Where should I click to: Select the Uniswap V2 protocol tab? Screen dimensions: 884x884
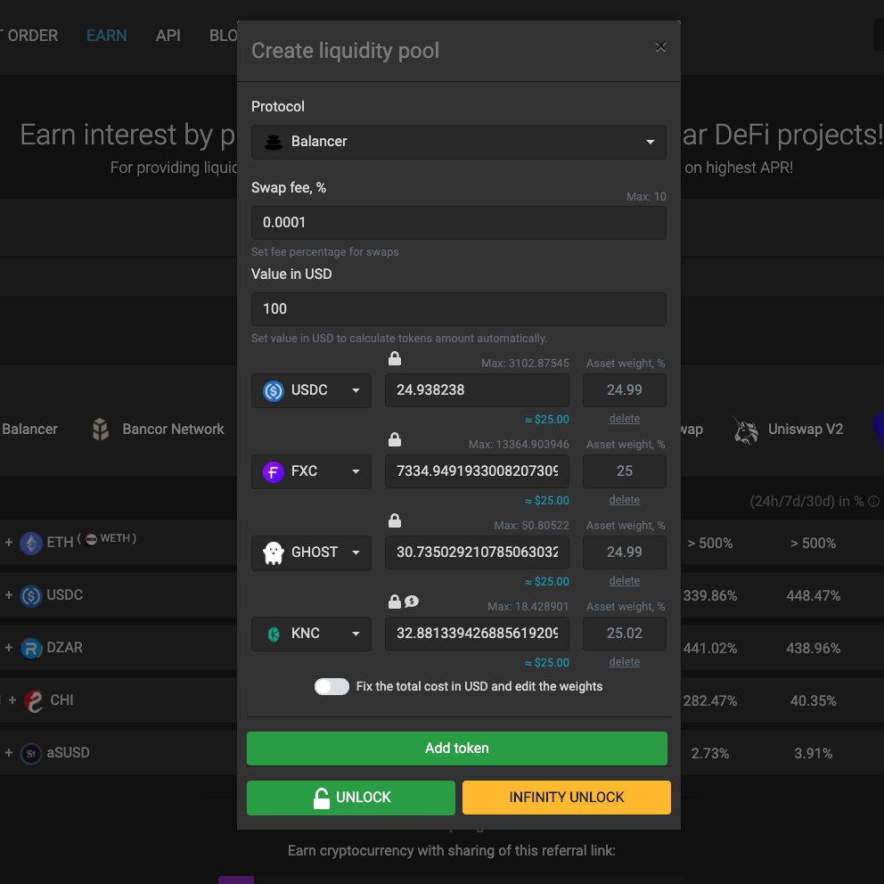789,430
